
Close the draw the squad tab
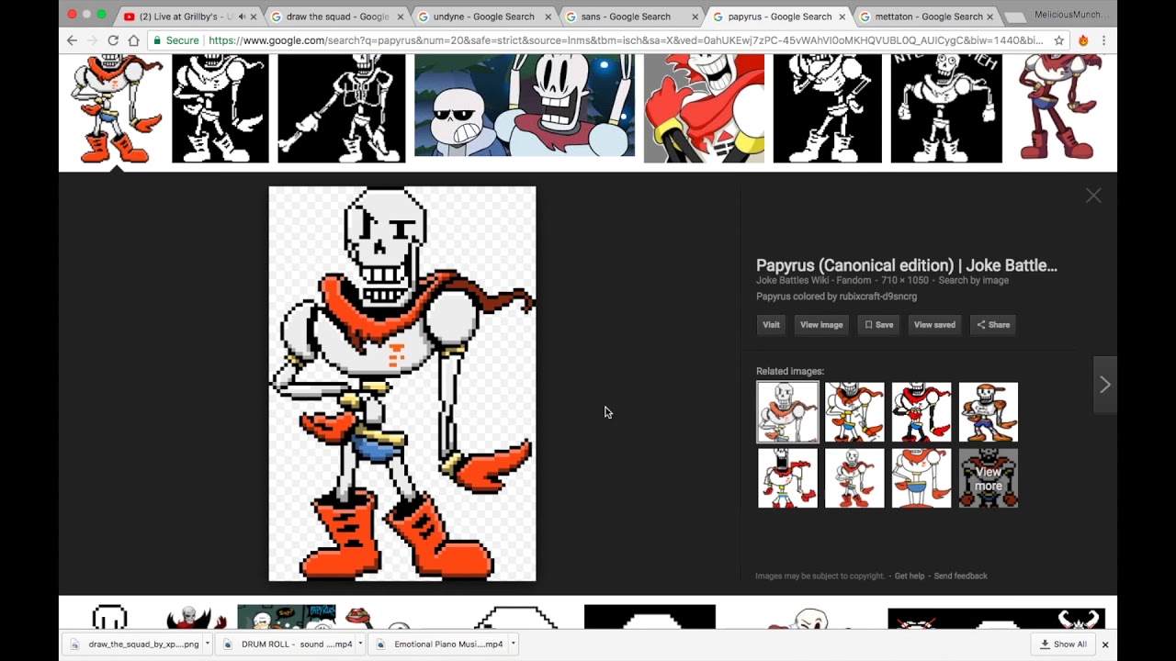[x=401, y=17]
